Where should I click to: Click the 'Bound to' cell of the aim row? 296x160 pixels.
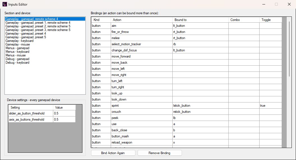[200, 26]
